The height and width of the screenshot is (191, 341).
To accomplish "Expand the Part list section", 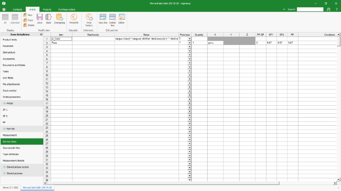I will [4, 129].
